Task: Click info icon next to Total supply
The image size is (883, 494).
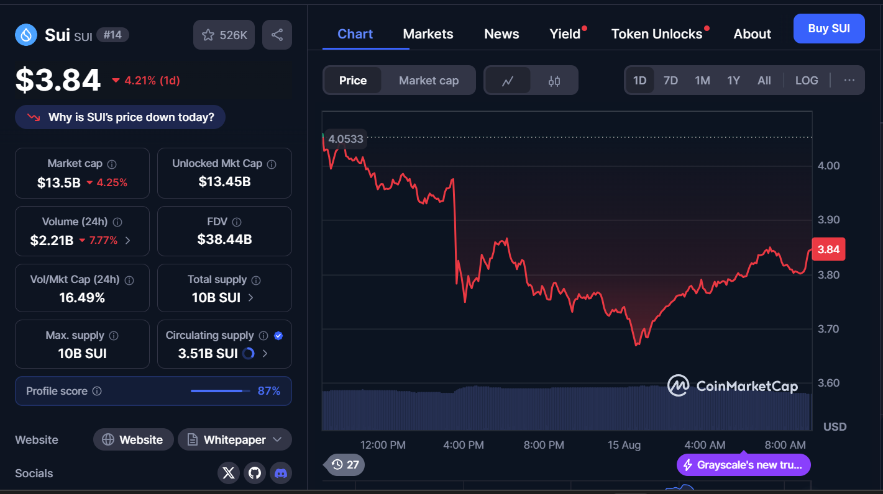Action: pos(256,280)
